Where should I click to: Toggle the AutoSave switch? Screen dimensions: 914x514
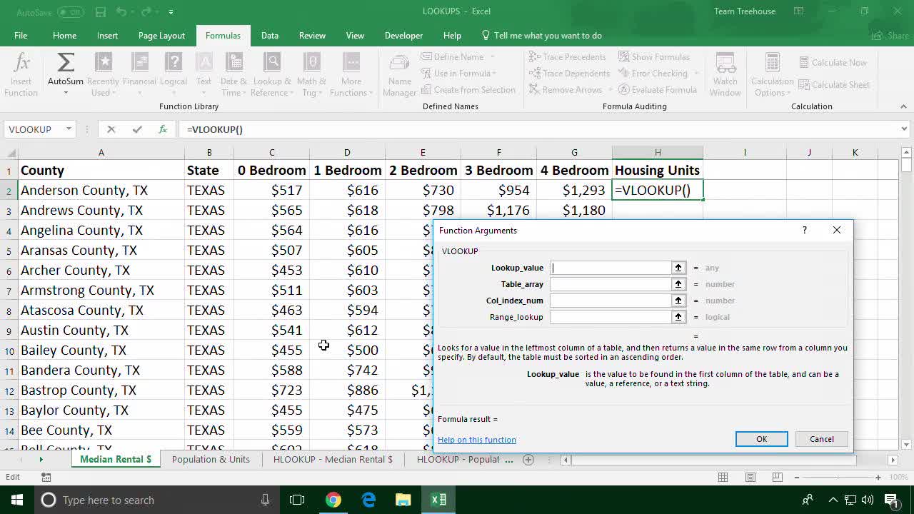tap(70, 12)
